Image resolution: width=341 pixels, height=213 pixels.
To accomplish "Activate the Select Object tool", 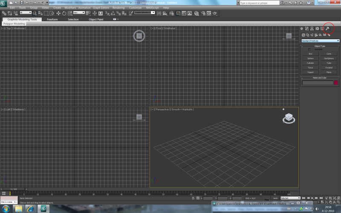I will 35,13.
